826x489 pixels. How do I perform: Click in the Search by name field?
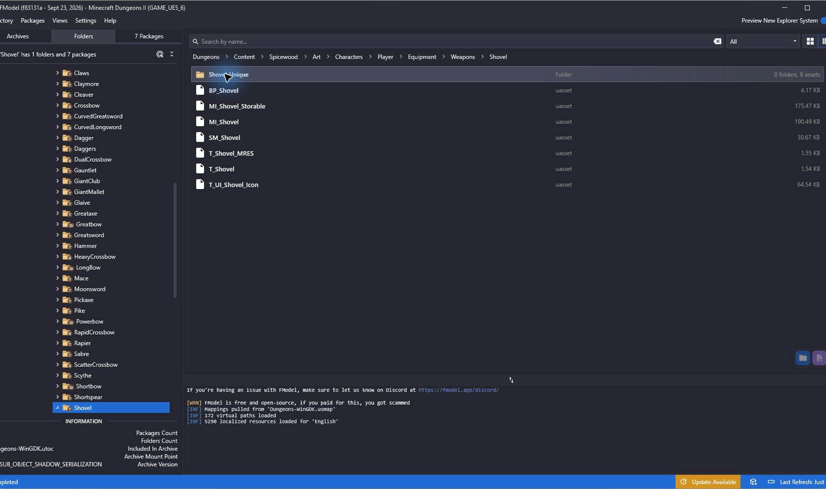pos(455,42)
